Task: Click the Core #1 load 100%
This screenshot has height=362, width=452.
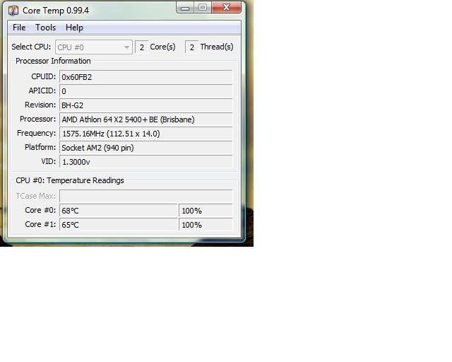Action: pos(206,225)
